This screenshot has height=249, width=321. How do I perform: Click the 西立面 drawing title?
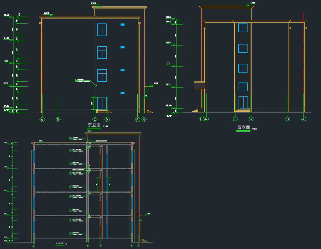pos(243,128)
